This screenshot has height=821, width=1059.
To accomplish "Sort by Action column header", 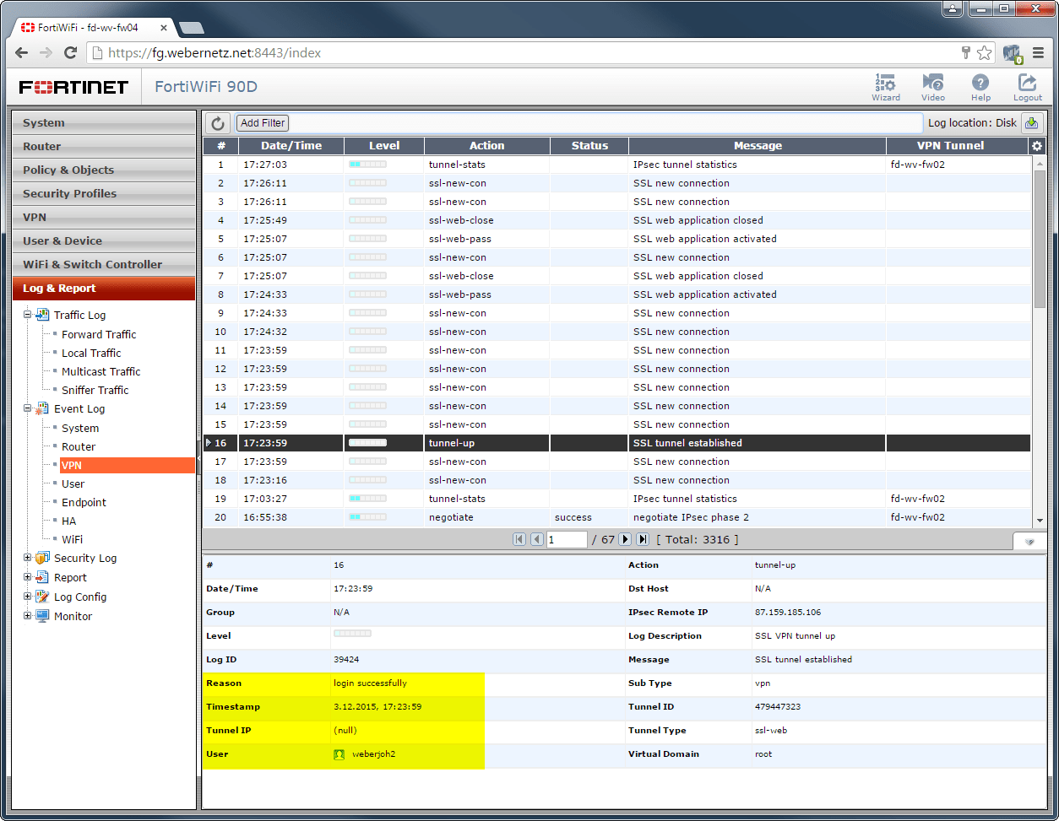I will tap(486, 146).
